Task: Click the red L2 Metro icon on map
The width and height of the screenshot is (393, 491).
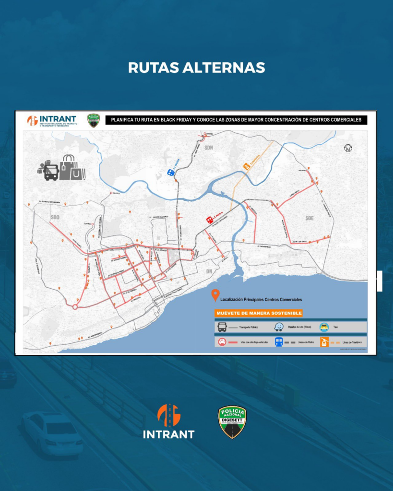Action: coord(210,220)
